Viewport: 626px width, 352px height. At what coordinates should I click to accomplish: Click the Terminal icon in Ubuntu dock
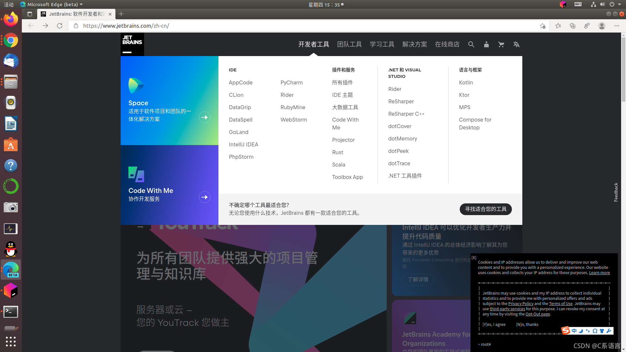pos(11,311)
